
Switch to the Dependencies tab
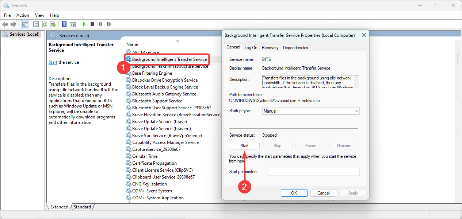tap(295, 48)
